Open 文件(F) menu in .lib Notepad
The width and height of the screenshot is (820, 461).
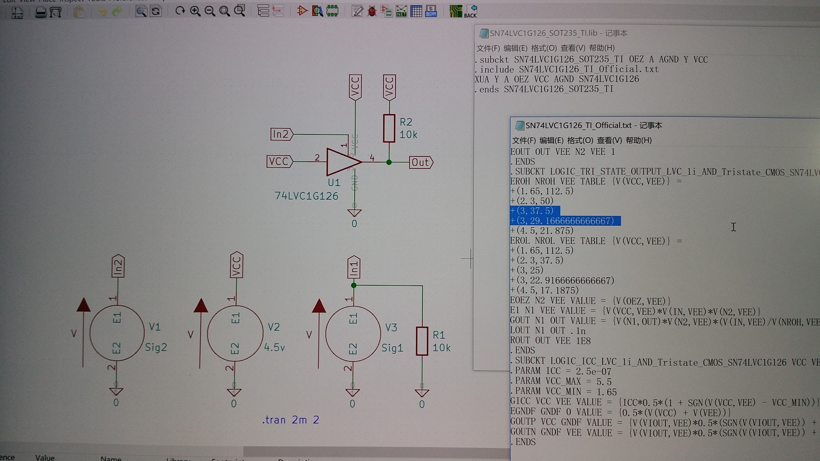click(x=488, y=48)
